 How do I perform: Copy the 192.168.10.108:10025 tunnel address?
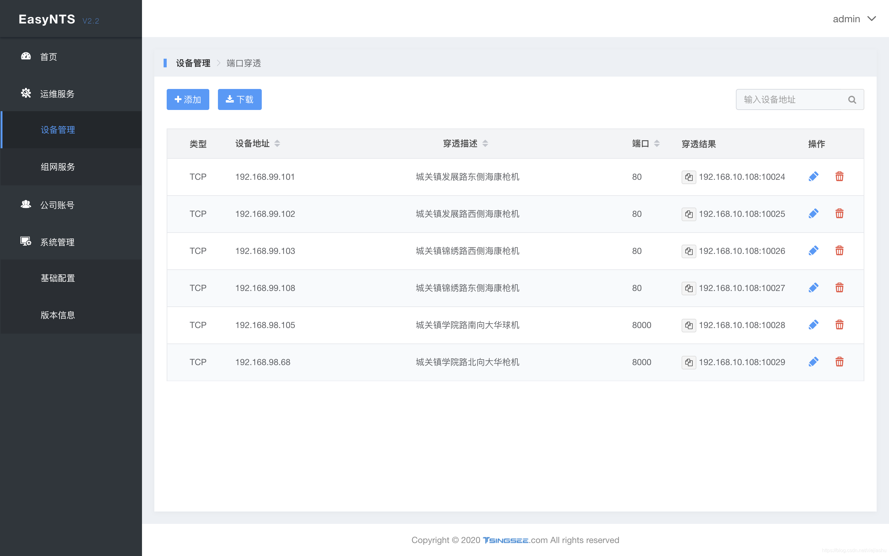pos(689,214)
